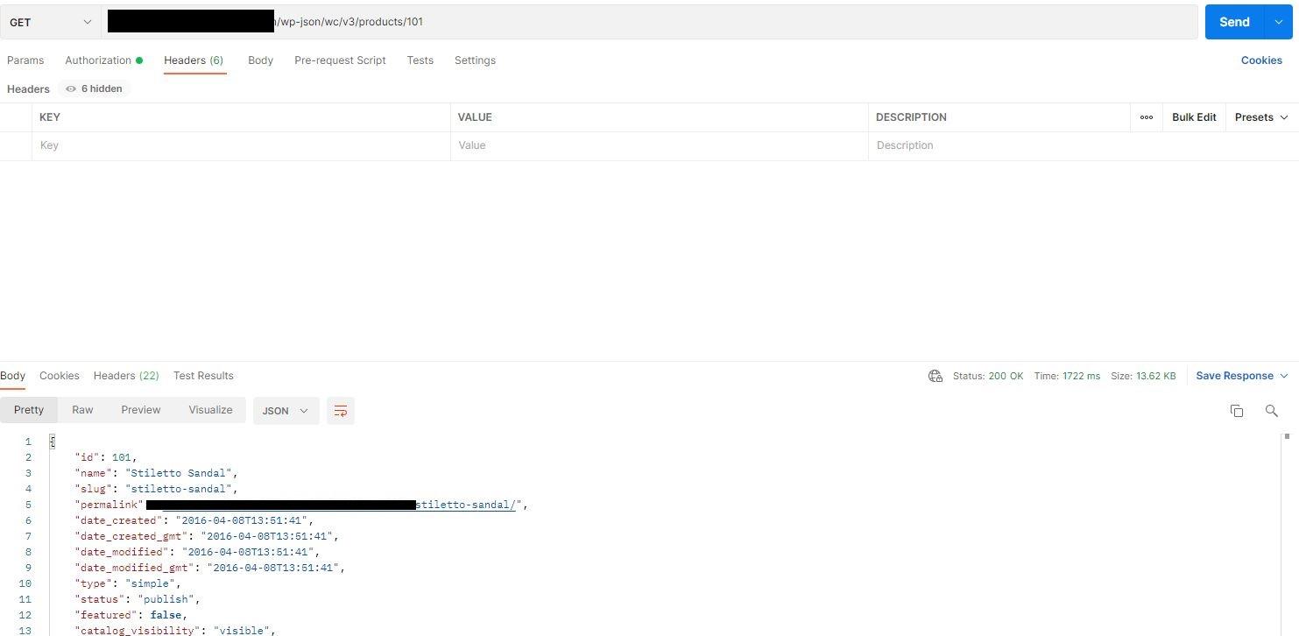Click the Cookies link at top right

(1261, 60)
